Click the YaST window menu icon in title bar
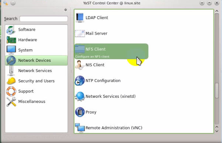The image size is (222, 143). (x=6, y=3)
